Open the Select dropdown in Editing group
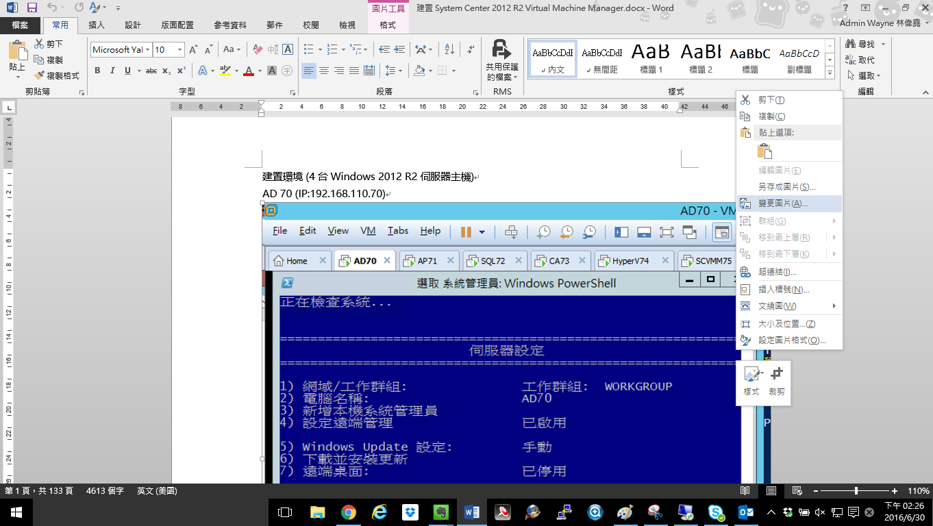The height and width of the screenshot is (526, 933). 863,75
